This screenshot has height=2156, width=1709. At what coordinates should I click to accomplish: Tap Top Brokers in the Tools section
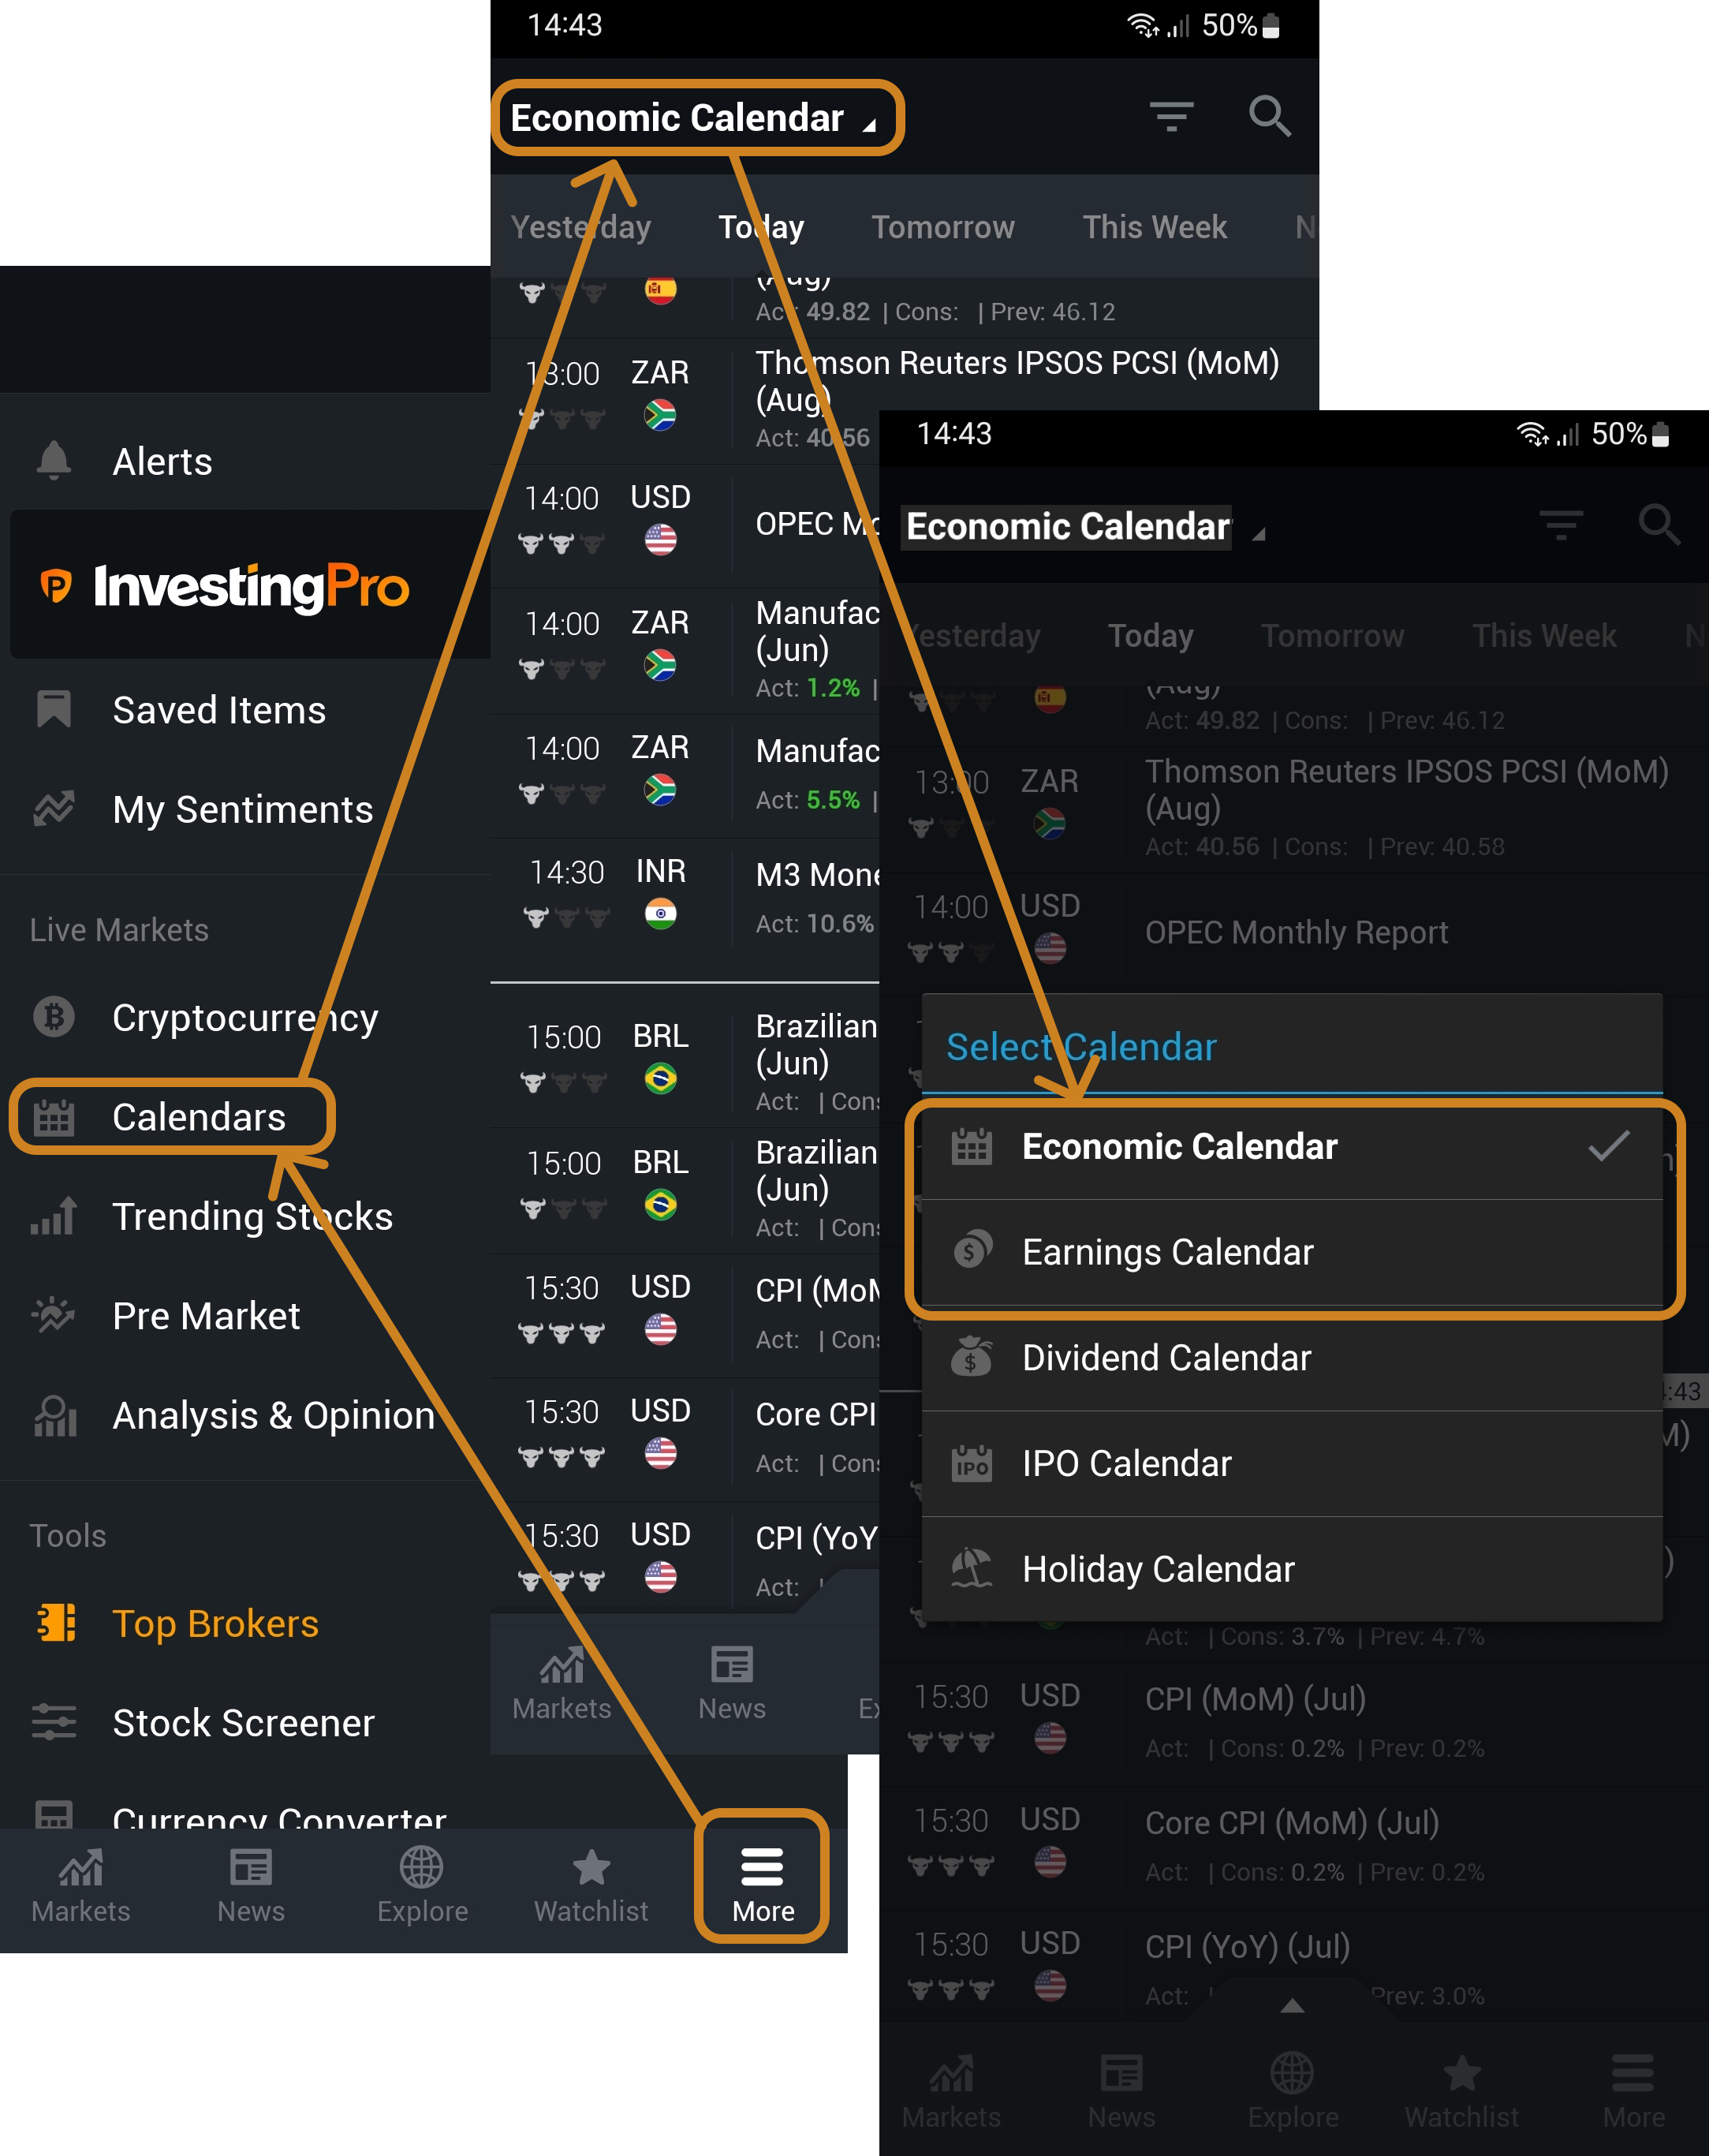click(216, 1623)
